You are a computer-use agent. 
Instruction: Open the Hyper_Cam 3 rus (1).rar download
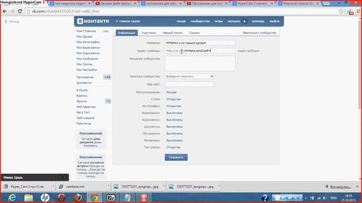(x=27, y=187)
